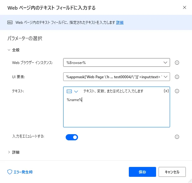This screenshot has height=183, width=192.
Task: Collapse the 全般 section
Action: 9,50
